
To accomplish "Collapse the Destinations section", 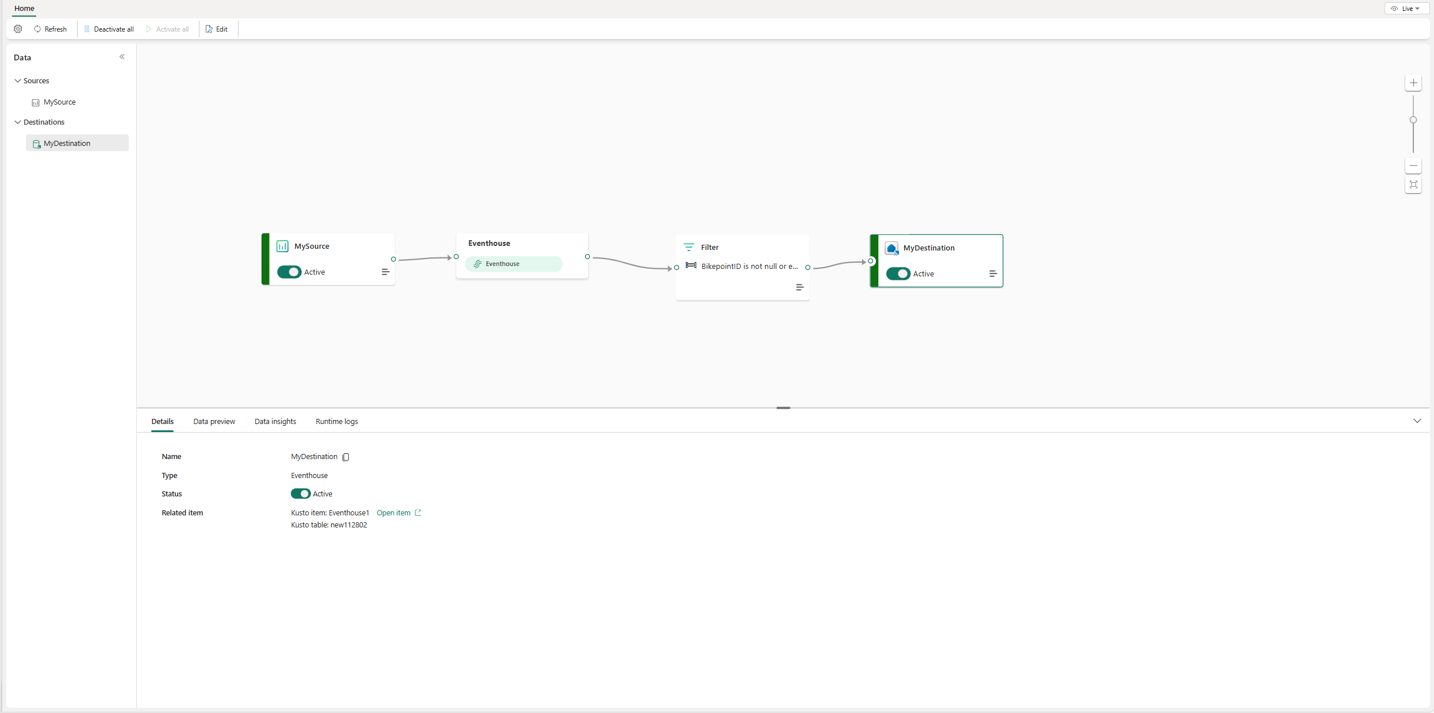I will click(18, 122).
